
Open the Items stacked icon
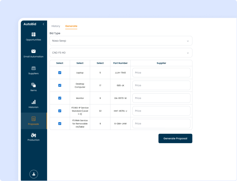(x=33, y=85)
